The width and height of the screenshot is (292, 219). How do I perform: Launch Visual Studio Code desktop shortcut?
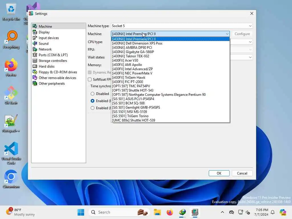coord(11,153)
